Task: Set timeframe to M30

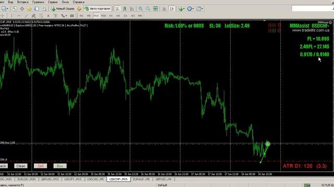Action: click(x=103, y=16)
